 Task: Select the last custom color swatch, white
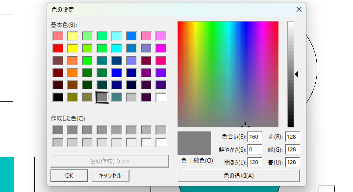161,143
